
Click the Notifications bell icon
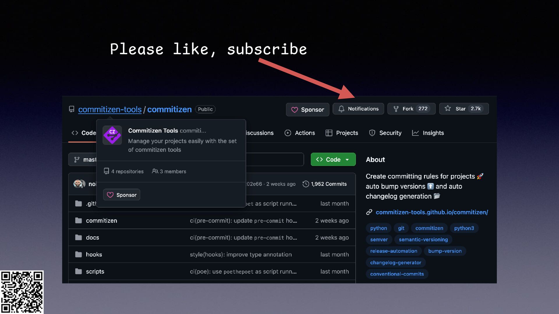coord(341,109)
